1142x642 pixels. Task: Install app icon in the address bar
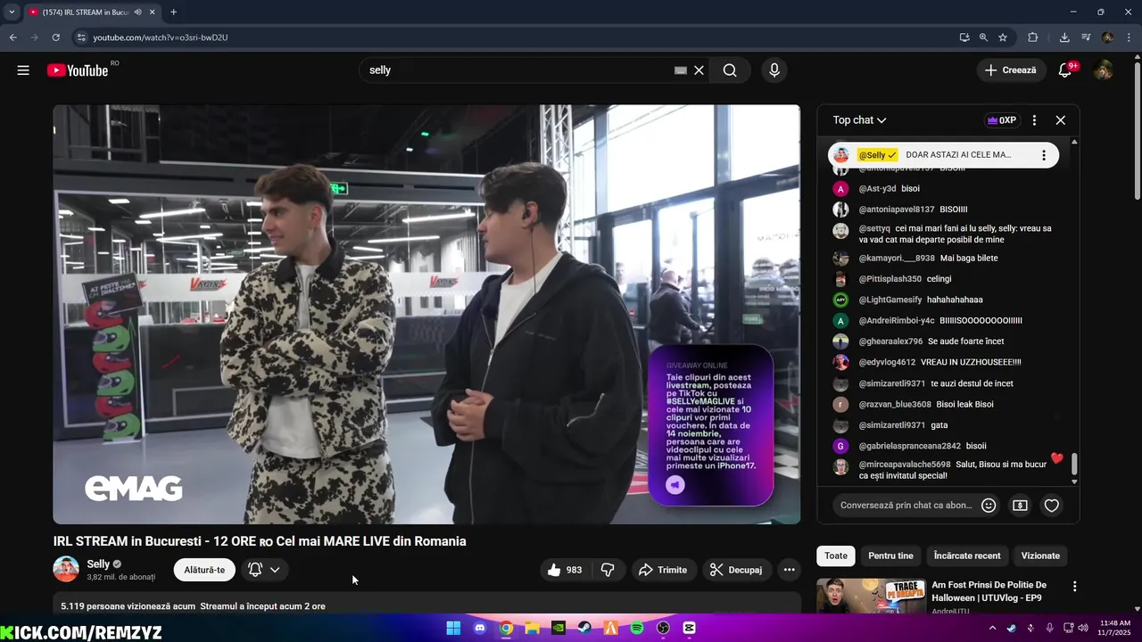point(964,37)
